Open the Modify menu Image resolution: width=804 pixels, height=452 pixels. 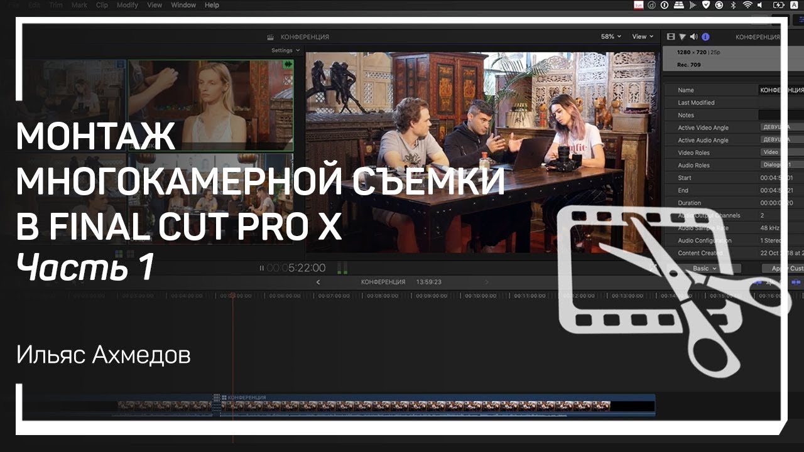pos(128,5)
